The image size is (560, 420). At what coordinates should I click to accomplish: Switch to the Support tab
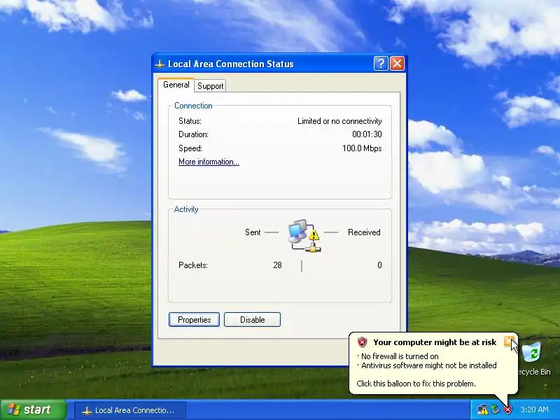[x=211, y=85]
